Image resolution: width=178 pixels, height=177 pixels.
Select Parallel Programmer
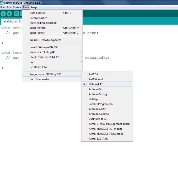click(x=107, y=104)
